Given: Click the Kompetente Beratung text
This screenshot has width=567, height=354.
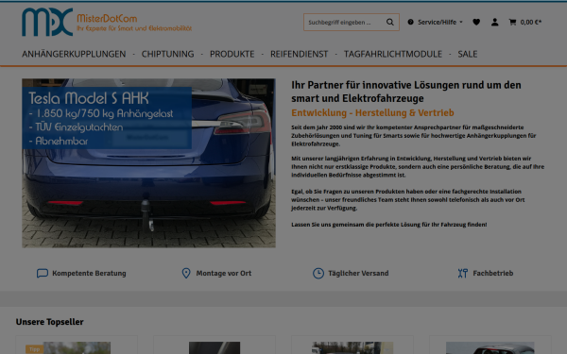Looking at the screenshot, I should click(89, 273).
